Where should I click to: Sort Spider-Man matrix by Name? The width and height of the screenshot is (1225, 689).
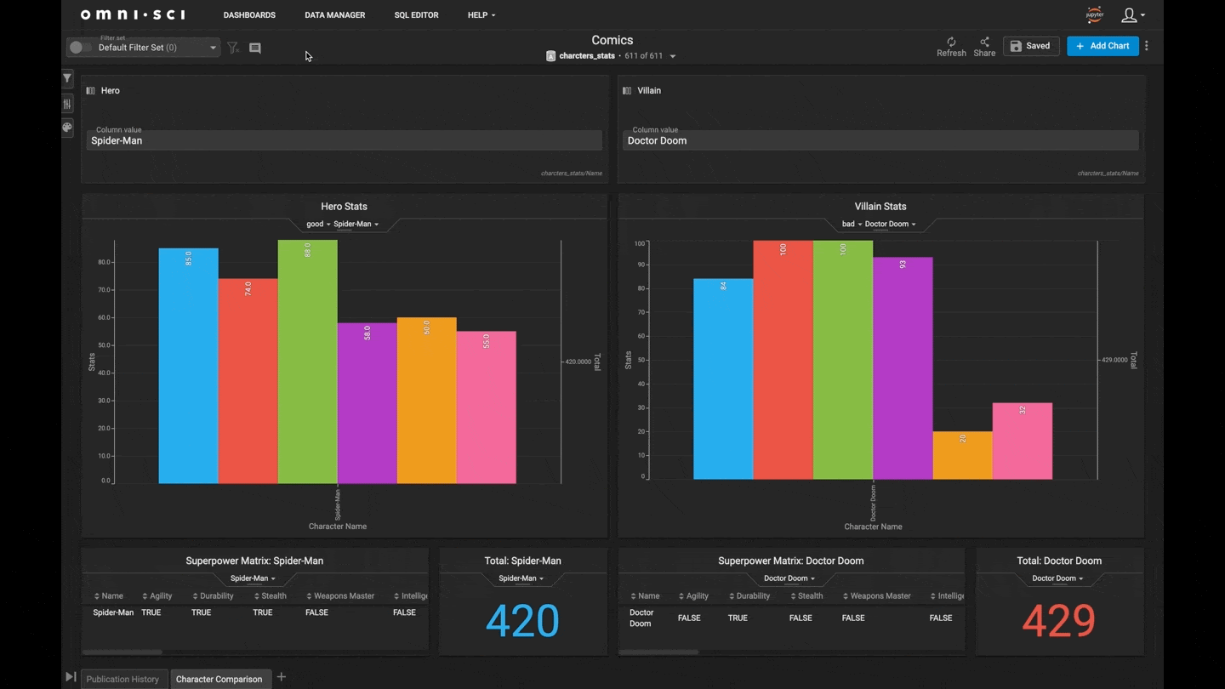point(108,596)
